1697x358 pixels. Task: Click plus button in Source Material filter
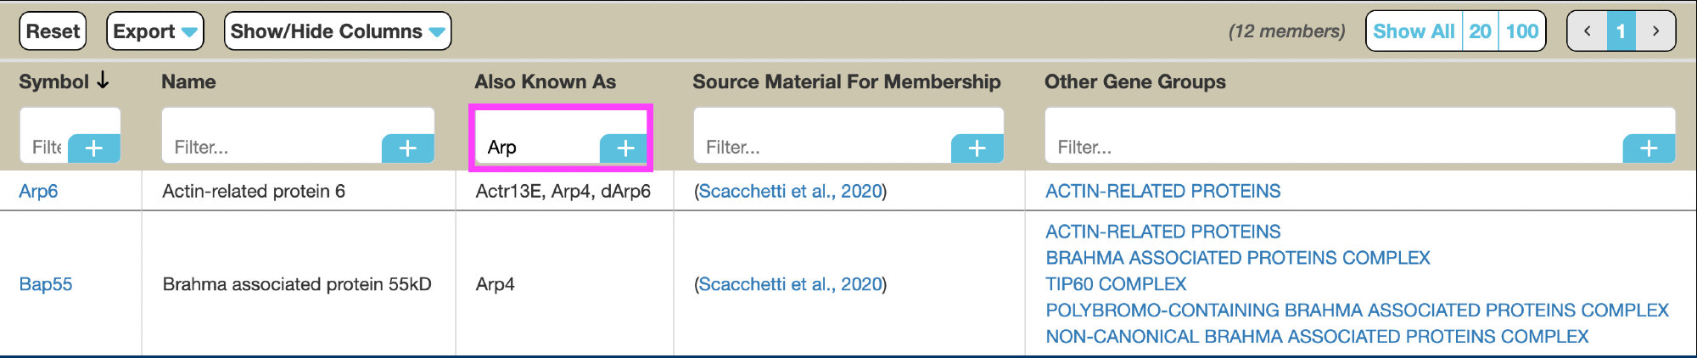pyautogui.click(x=977, y=148)
